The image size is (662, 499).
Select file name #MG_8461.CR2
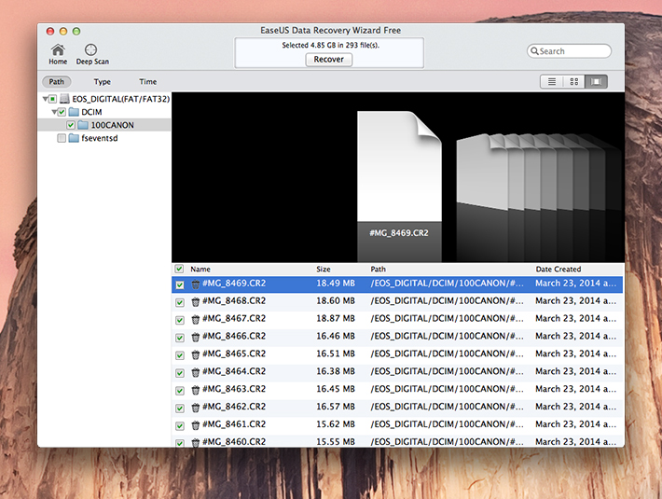234,424
